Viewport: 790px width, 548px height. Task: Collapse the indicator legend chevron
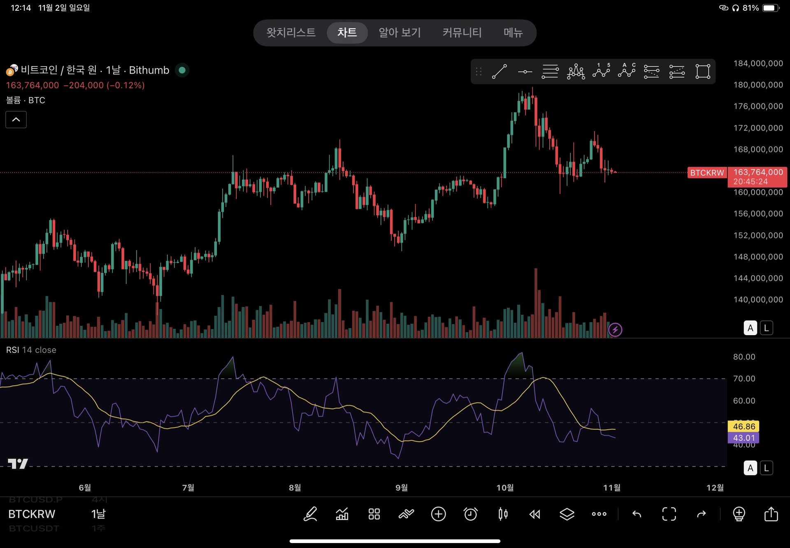coord(16,120)
